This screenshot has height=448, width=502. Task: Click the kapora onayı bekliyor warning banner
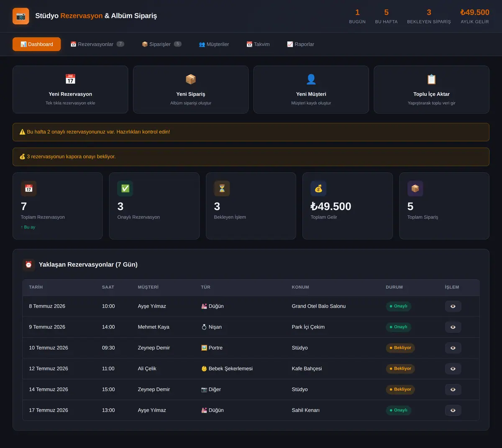click(251, 157)
